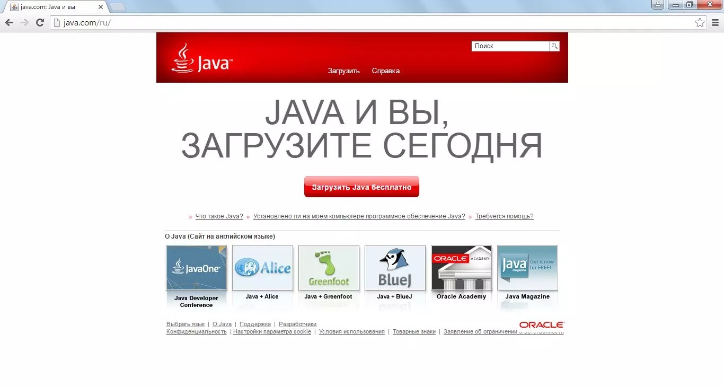Open the Разработчики footer link
The image size is (724, 386).
[x=297, y=324]
